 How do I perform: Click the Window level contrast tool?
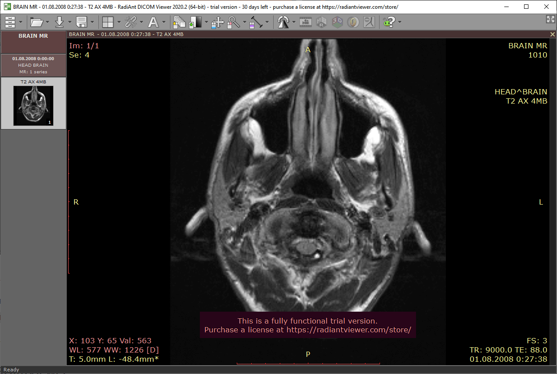(x=195, y=22)
